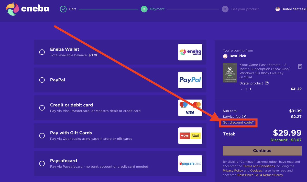Click the green Cart checkmark icon
Viewport: 307px width, 182px height.
pyautogui.click(x=63, y=9)
